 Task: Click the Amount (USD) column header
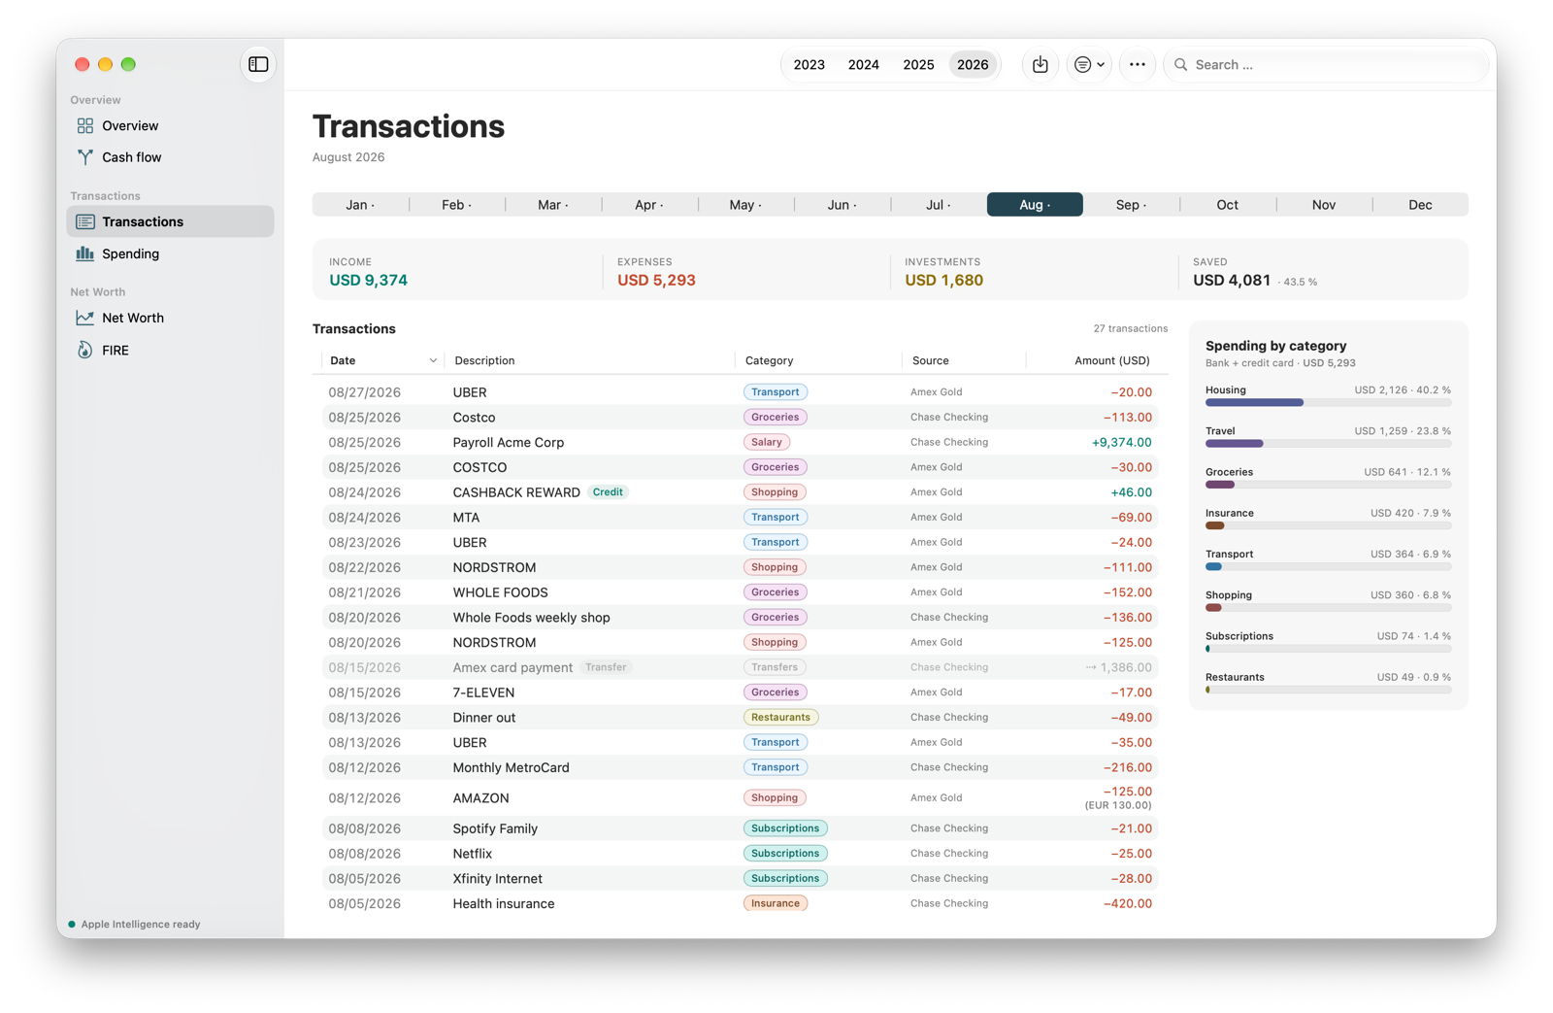click(1111, 360)
